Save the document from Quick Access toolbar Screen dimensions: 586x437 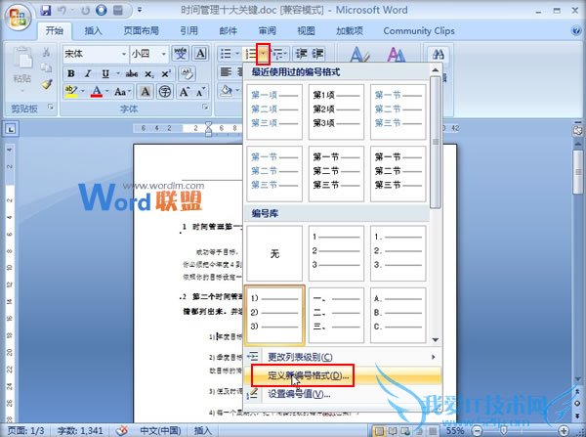tap(46, 10)
